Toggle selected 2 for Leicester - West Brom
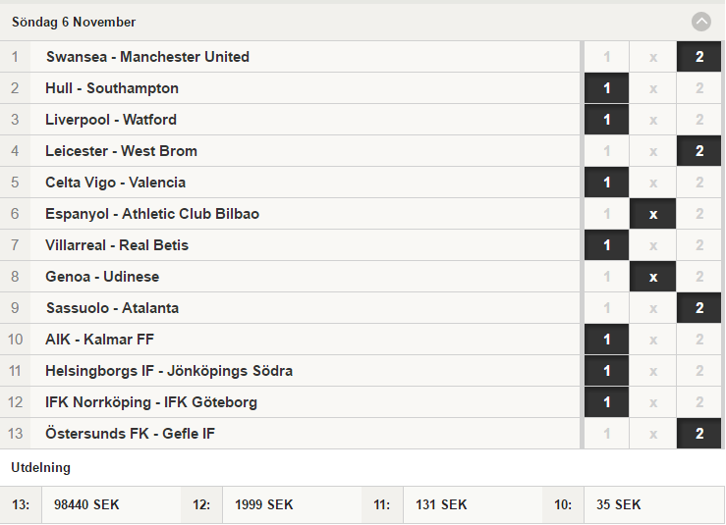726x525 pixels. click(699, 151)
